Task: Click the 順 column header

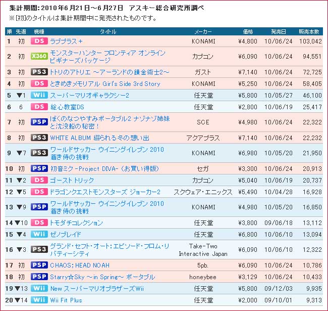Action: pyautogui.click(x=9, y=31)
